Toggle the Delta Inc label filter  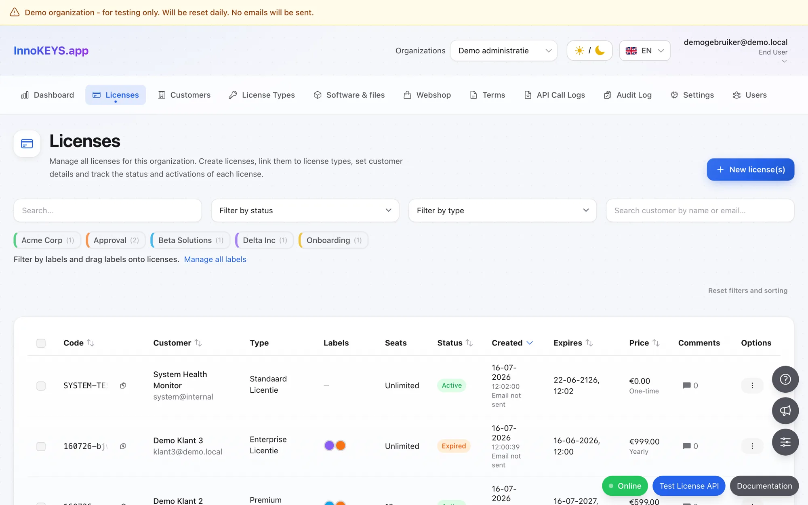point(265,240)
